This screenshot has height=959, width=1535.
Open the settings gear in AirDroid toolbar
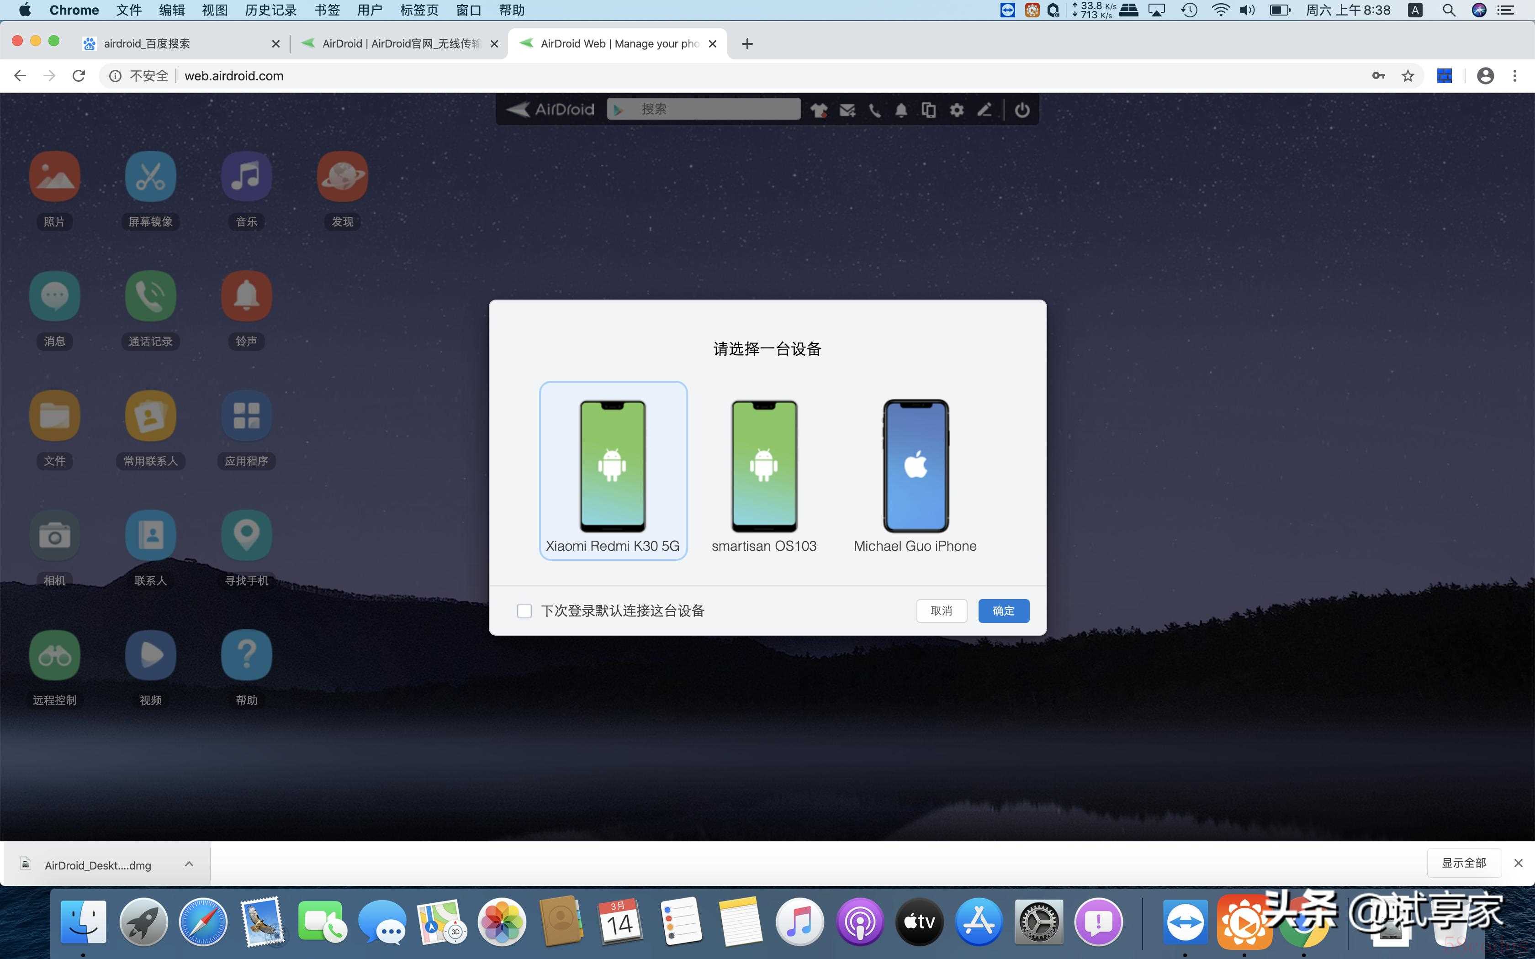click(957, 110)
